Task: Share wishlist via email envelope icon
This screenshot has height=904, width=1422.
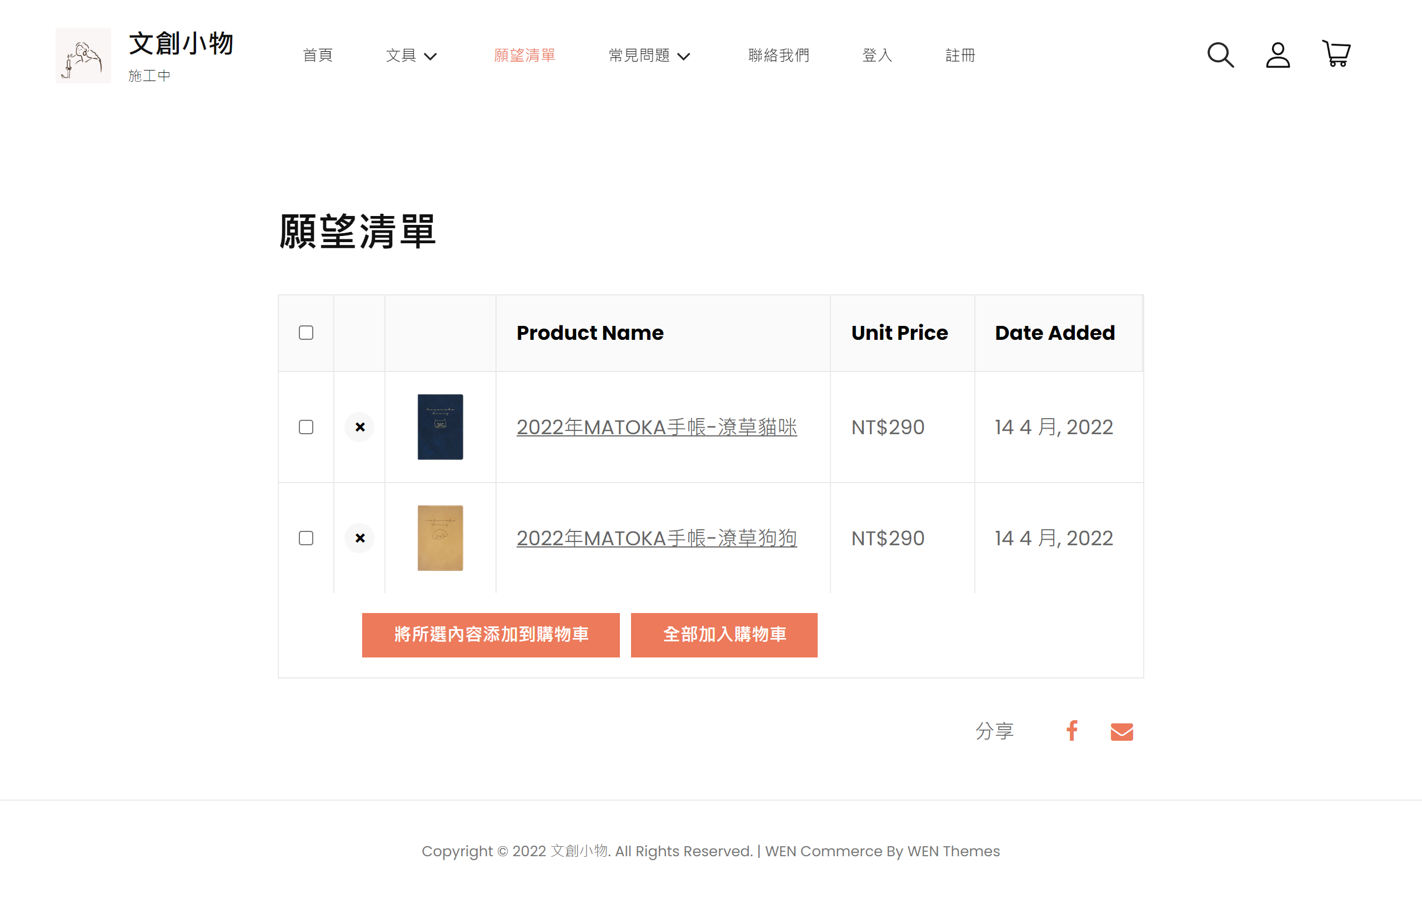Action: pos(1121,731)
